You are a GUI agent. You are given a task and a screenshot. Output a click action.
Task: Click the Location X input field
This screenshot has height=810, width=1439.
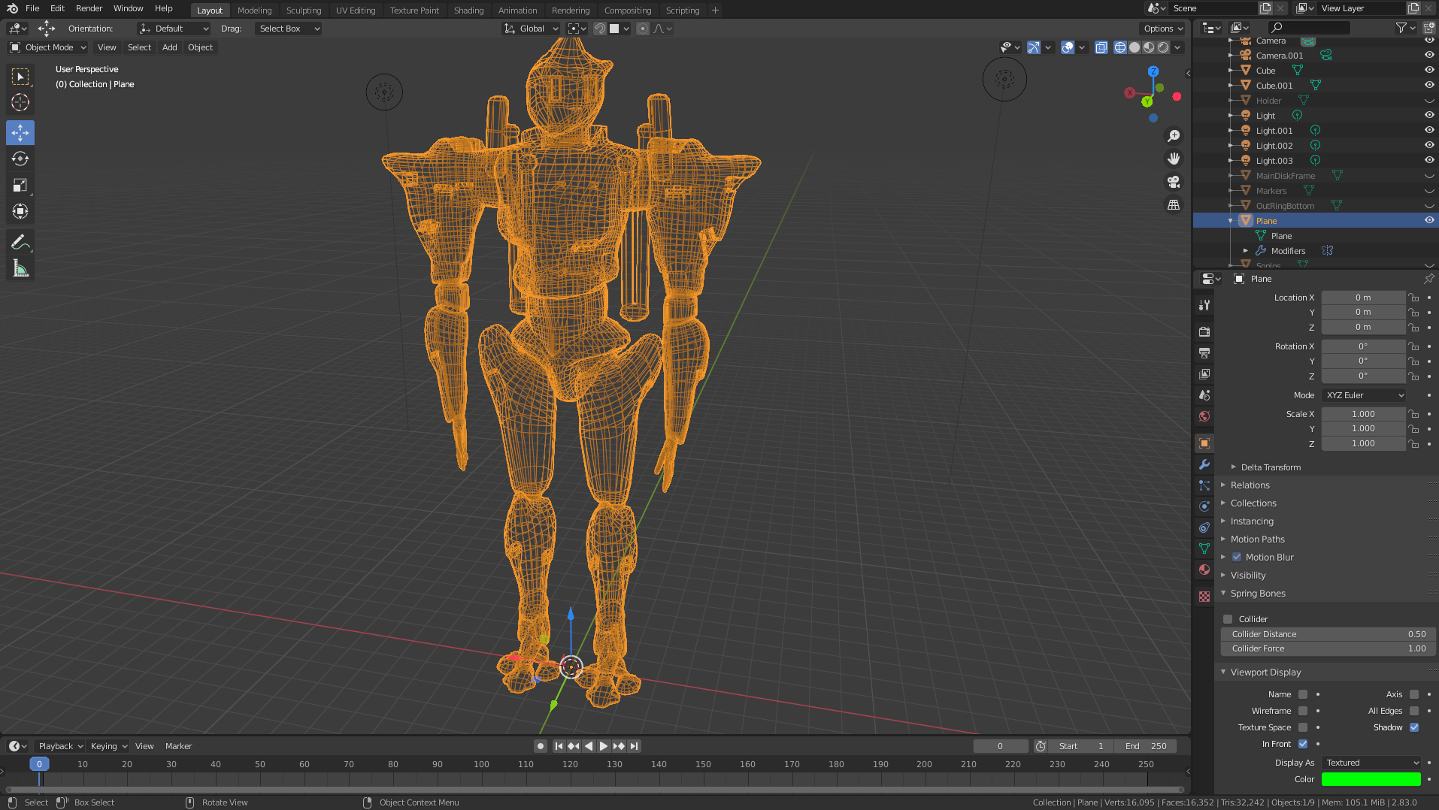(x=1363, y=298)
